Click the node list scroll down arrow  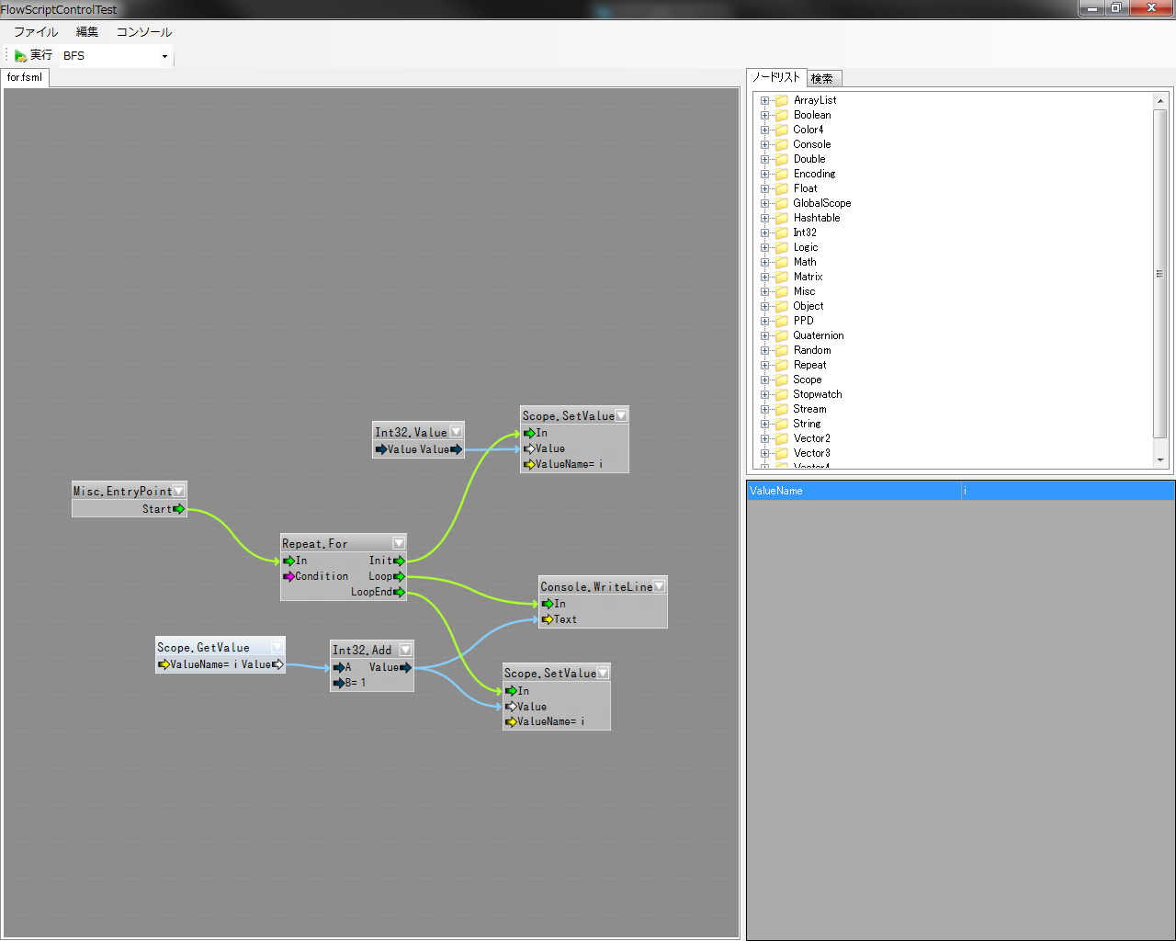[x=1160, y=460]
